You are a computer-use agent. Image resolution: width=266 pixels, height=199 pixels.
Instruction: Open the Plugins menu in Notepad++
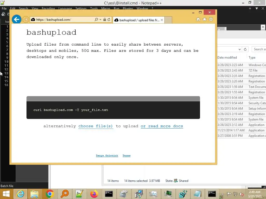point(128,8)
